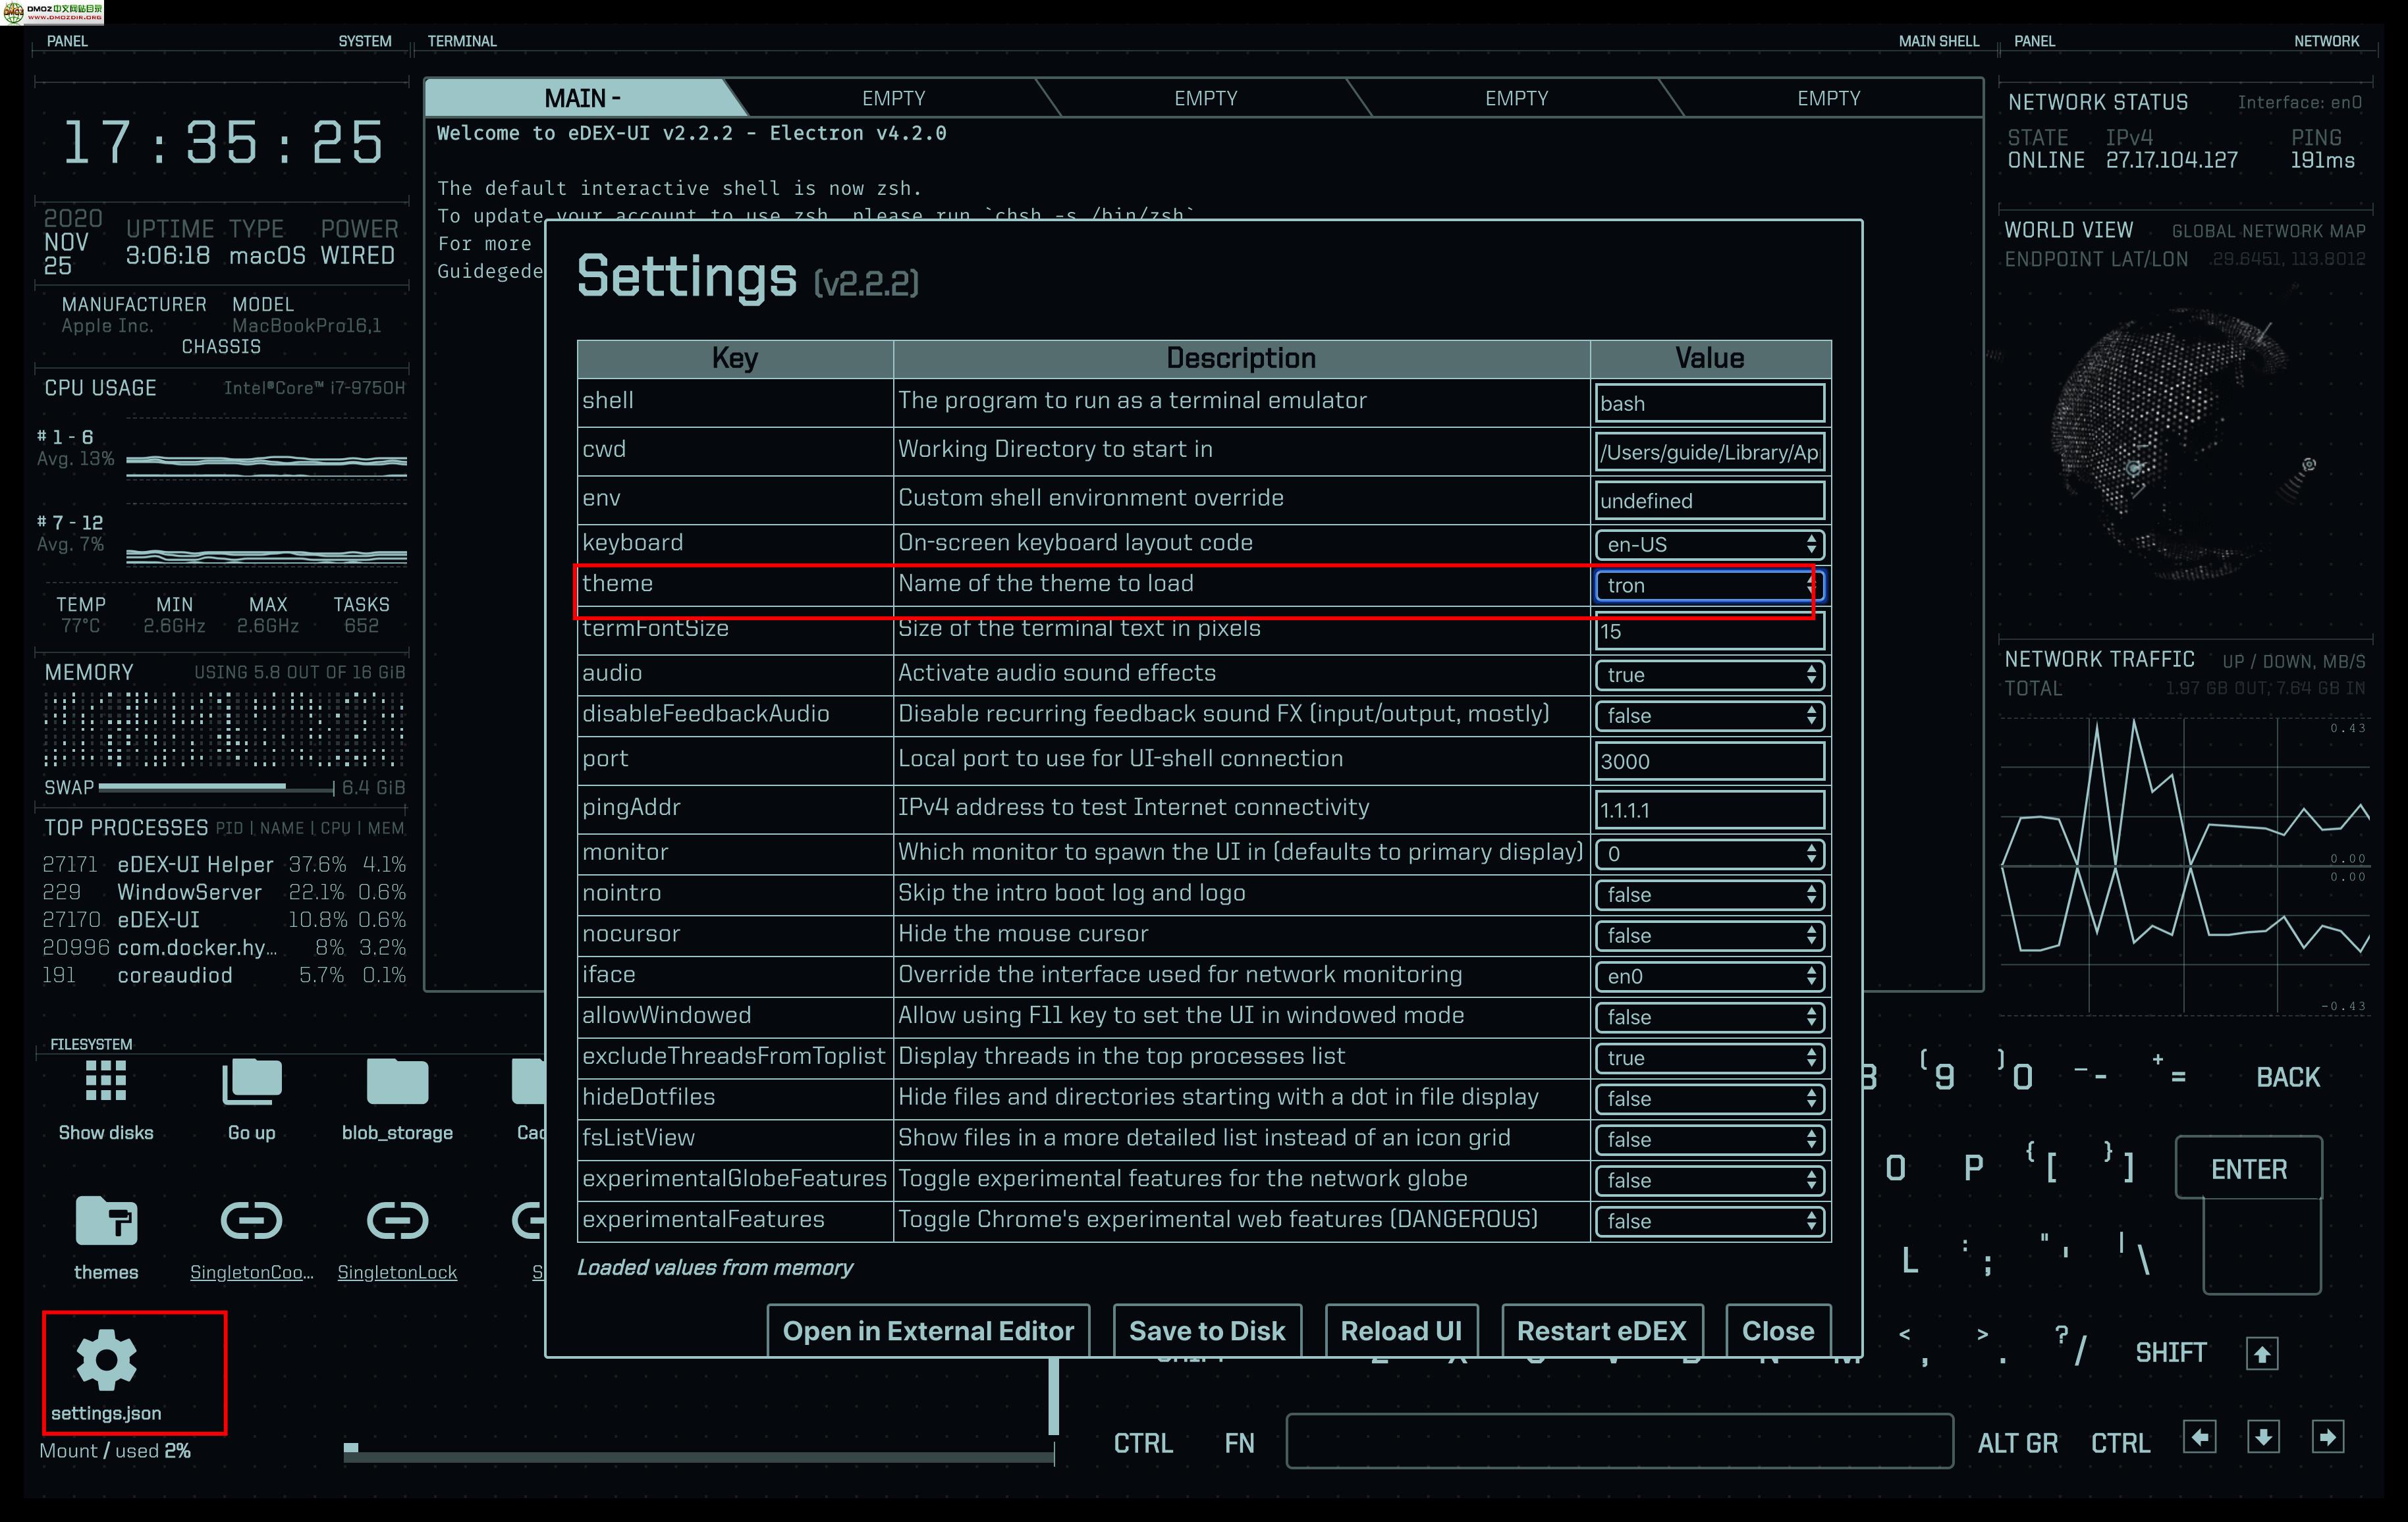Close the Settings dialog
This screenshot has height=1522, width=2408.
(1778, 1330)
